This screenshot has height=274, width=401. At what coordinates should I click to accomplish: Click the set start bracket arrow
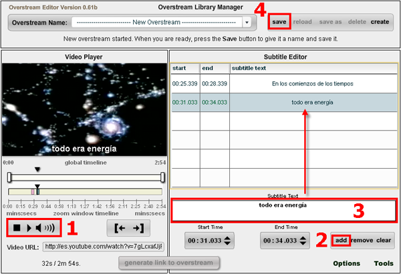point(120,228)
